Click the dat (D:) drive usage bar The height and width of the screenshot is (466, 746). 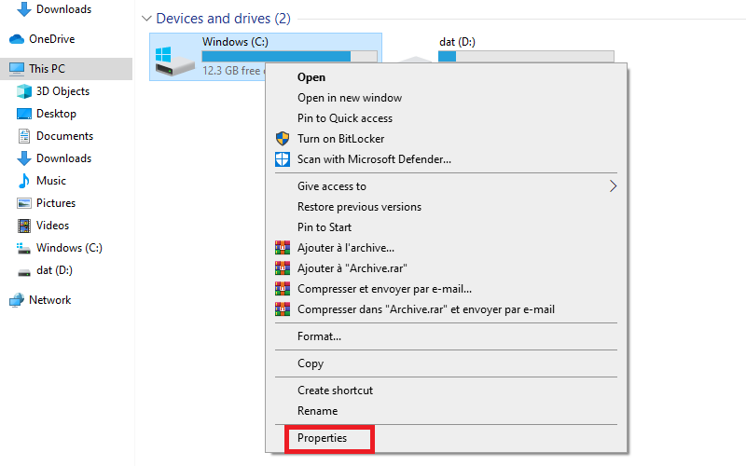point(526,56)
